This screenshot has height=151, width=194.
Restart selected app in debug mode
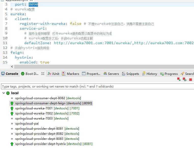click(x=185, y=79)
